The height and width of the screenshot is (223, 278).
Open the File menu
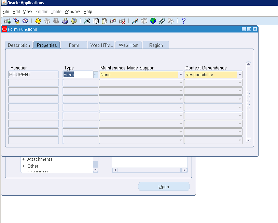[6, 12]
